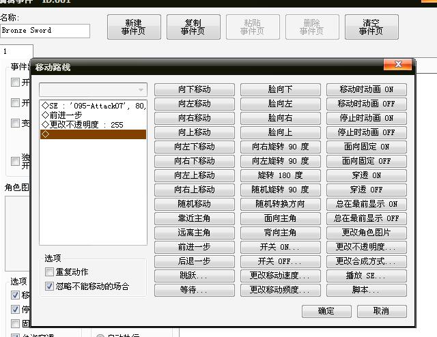Open 脚本... script dialog

(367, 290)
